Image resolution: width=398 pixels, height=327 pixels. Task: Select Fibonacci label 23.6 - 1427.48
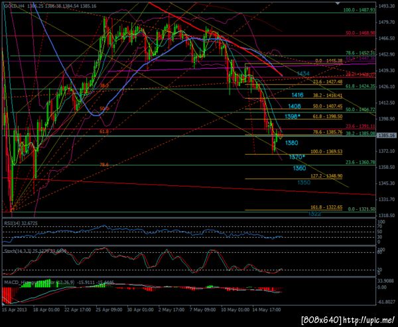(x=328, y=82)
